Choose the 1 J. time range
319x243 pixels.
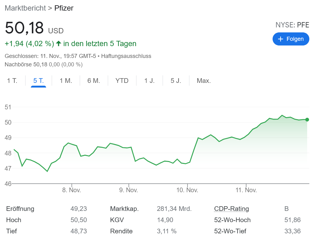pyautogui.click(x=149, y=81)
